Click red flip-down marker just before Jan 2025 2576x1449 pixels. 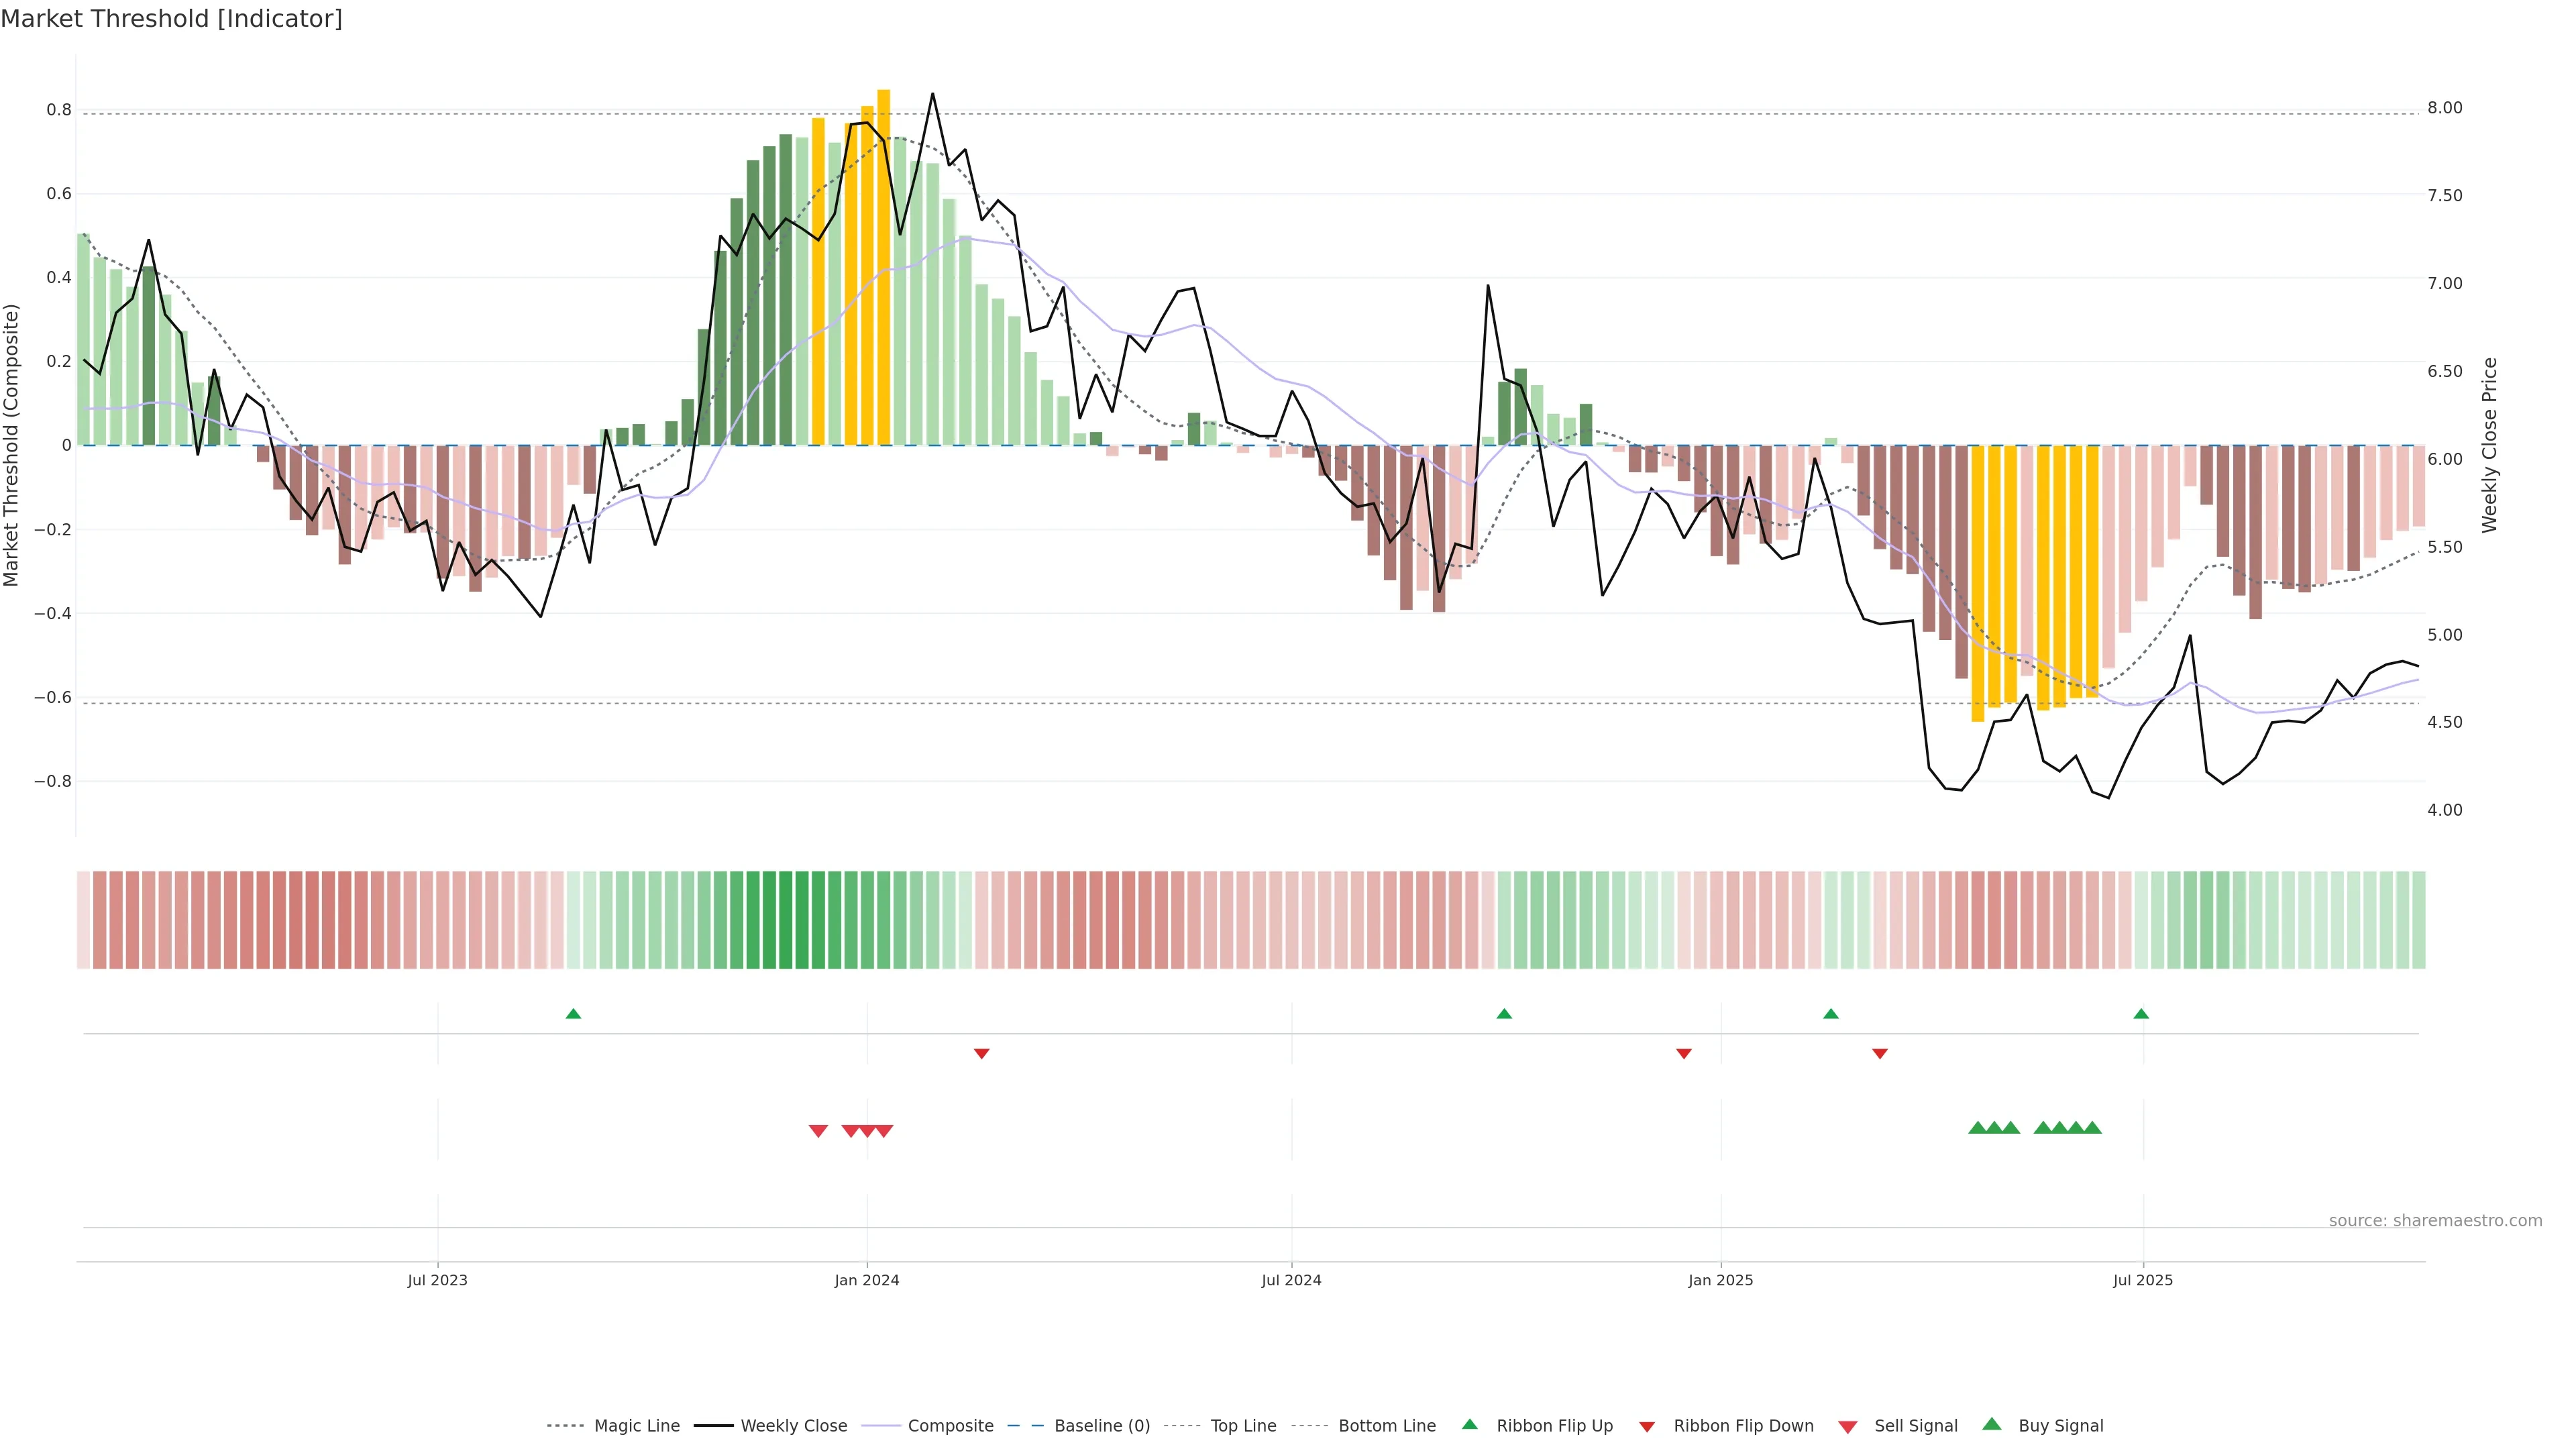point(1684,1054)
